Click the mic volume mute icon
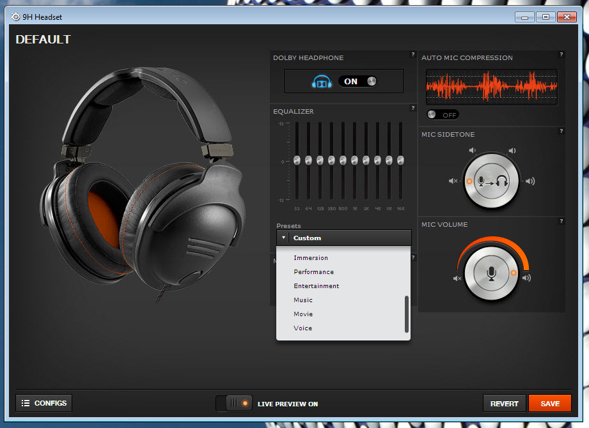 [x=457, y=279]
